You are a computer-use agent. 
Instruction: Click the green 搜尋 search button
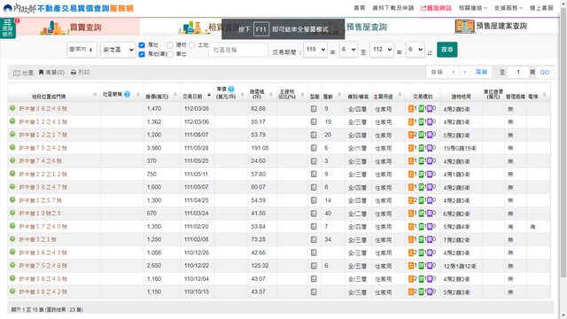click(x=447, y=50)
